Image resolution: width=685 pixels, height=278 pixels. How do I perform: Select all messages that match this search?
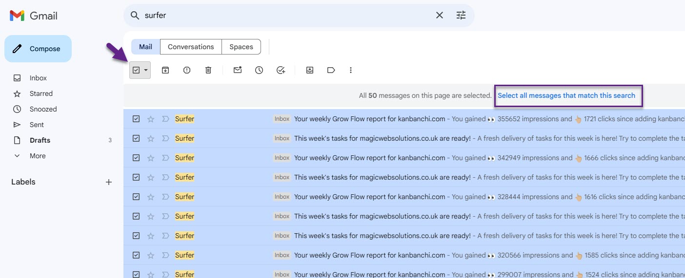click(566, 95)
